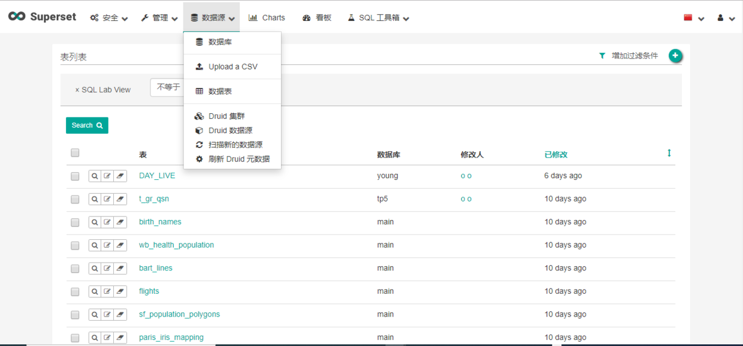Delete the birth_names record

[x=120, y=222]
